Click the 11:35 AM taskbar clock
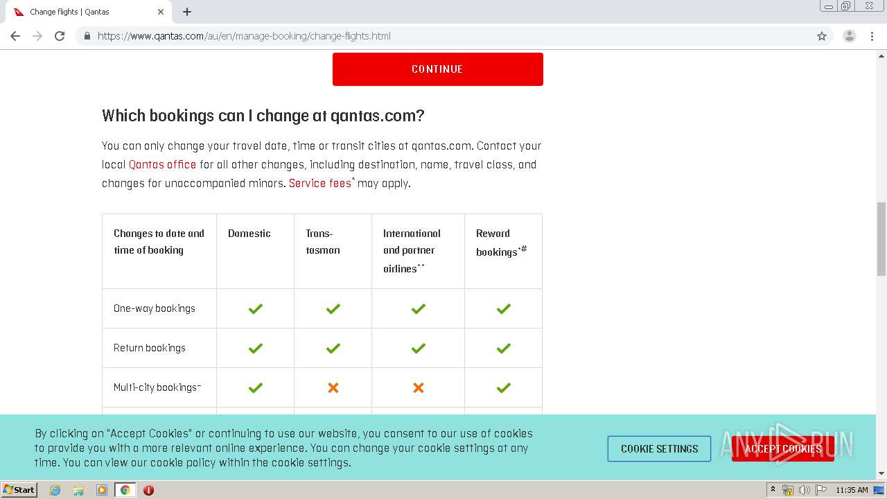This screenshot has height=499, width=887. (852, 490)
